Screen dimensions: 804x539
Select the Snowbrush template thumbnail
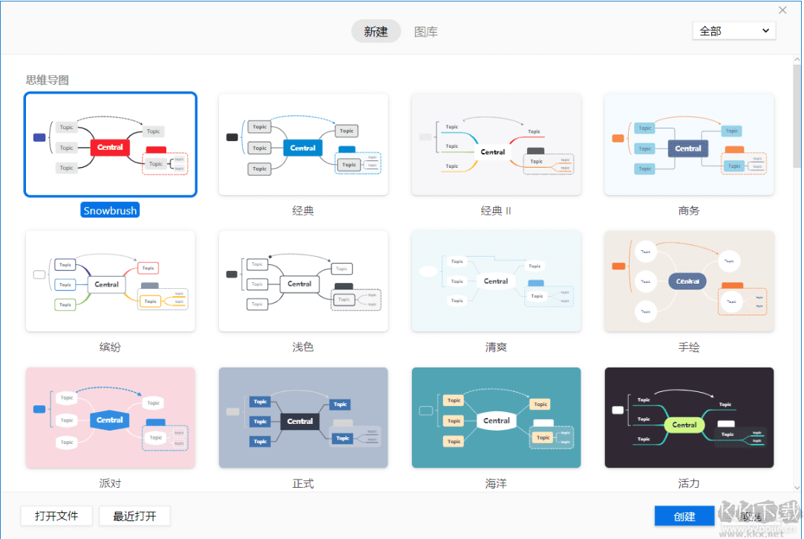[x=110, y=143]
